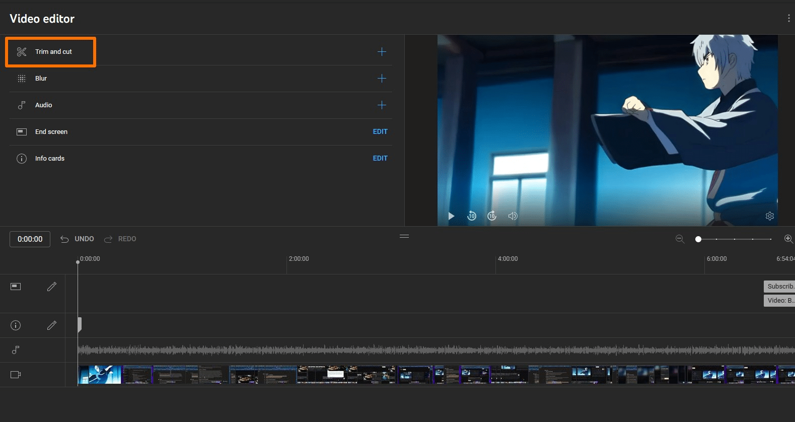Click the end screen track icon

point(16,287)
